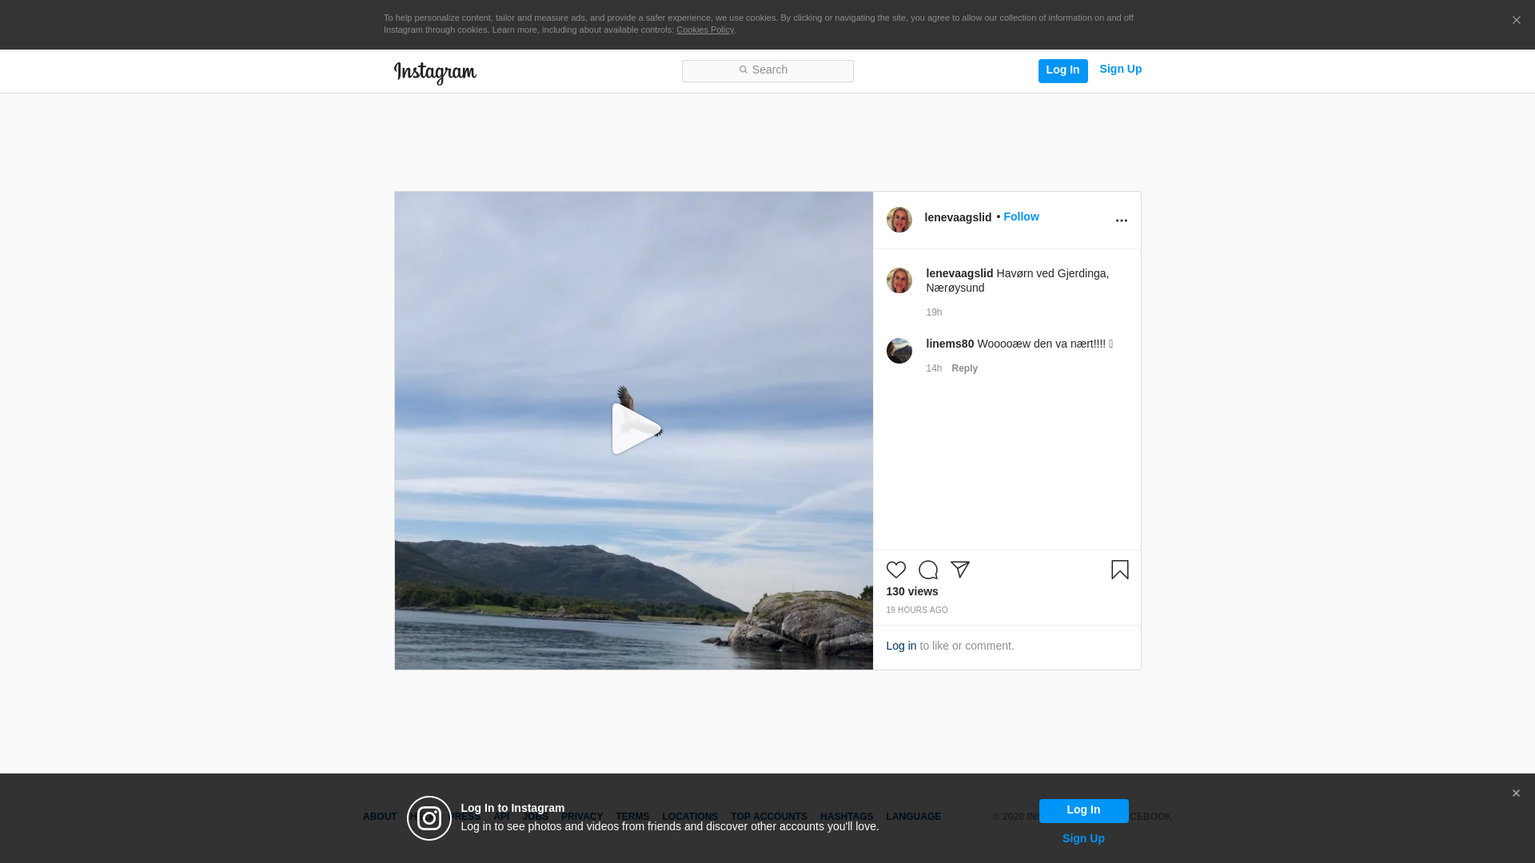Follow lenevaagslid
Image resolution: width=1535 pixels, height=863 pixels.
point(1021,217)
